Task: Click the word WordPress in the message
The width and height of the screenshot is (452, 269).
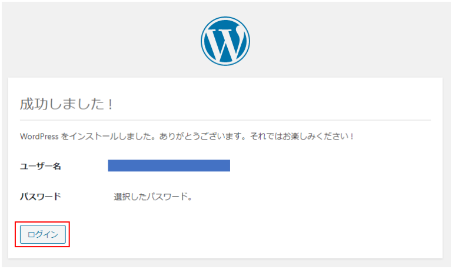Action: pyautogui.click(x=39, y=136)
